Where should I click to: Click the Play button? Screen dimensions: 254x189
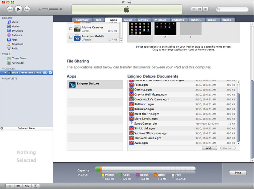pos(19,9)
